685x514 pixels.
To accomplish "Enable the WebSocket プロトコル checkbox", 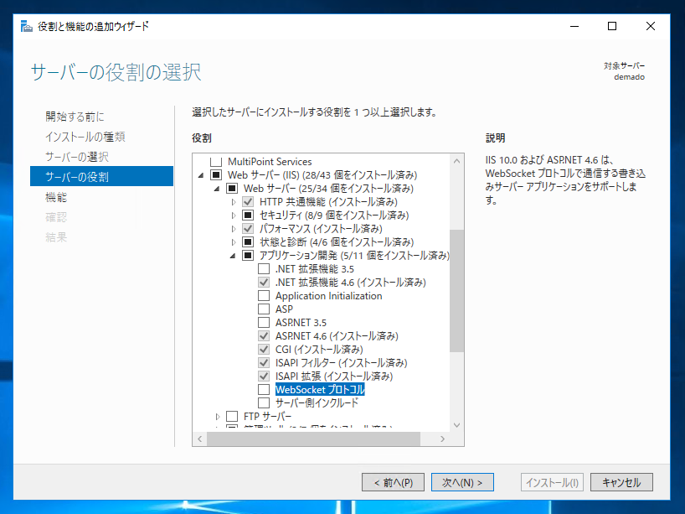I will (264, 389).
